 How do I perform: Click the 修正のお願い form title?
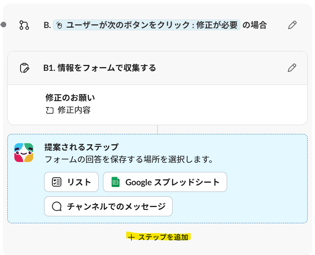[x=70, y=98]
